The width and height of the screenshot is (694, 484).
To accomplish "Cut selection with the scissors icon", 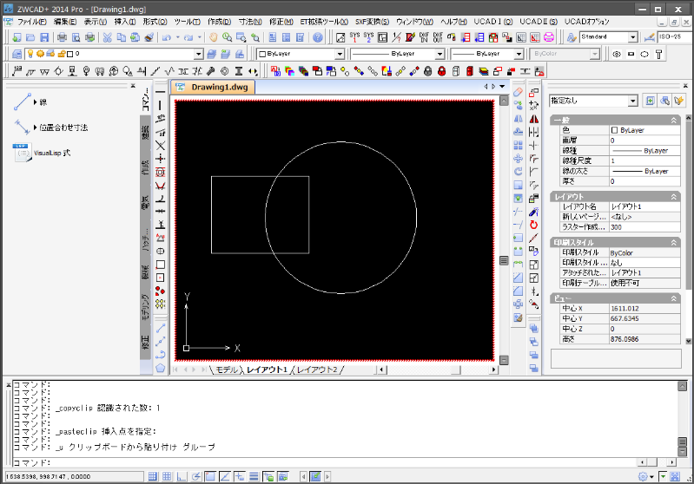I will click(107, 37).
